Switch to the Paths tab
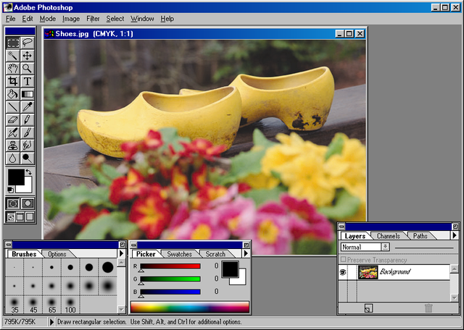This screenshot has width=464, height=330. 420,236
